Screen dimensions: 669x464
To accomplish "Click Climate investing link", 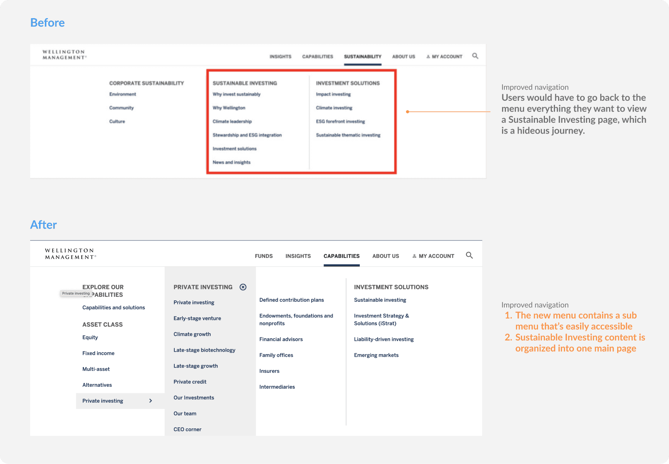I will point(334,108).
